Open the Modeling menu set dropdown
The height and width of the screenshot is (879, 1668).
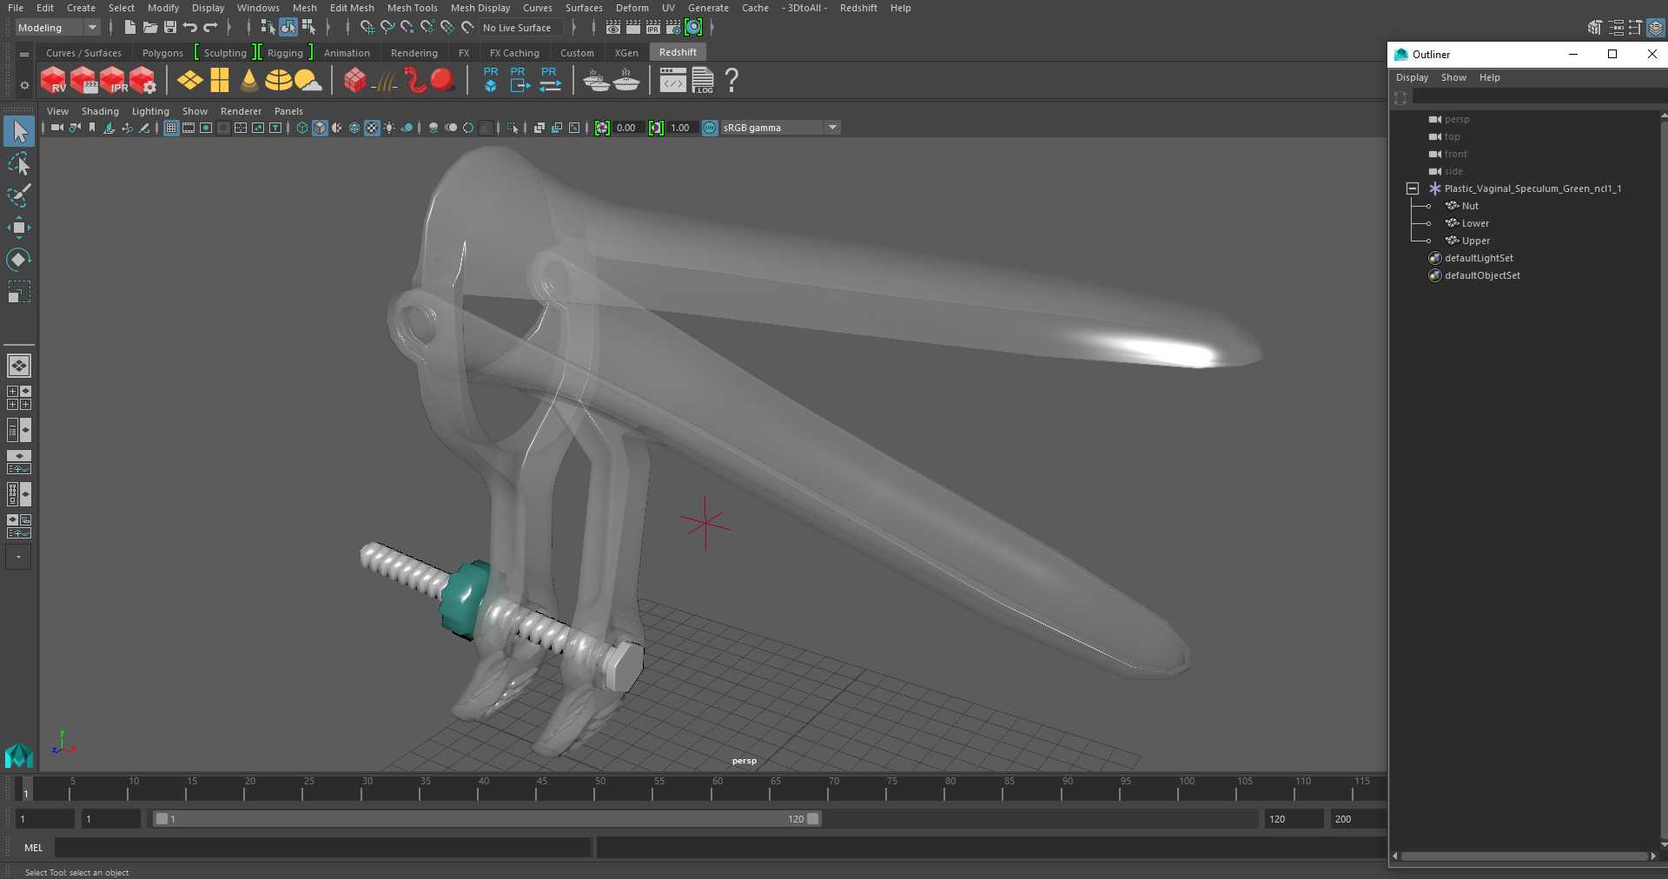pos(57,28)
